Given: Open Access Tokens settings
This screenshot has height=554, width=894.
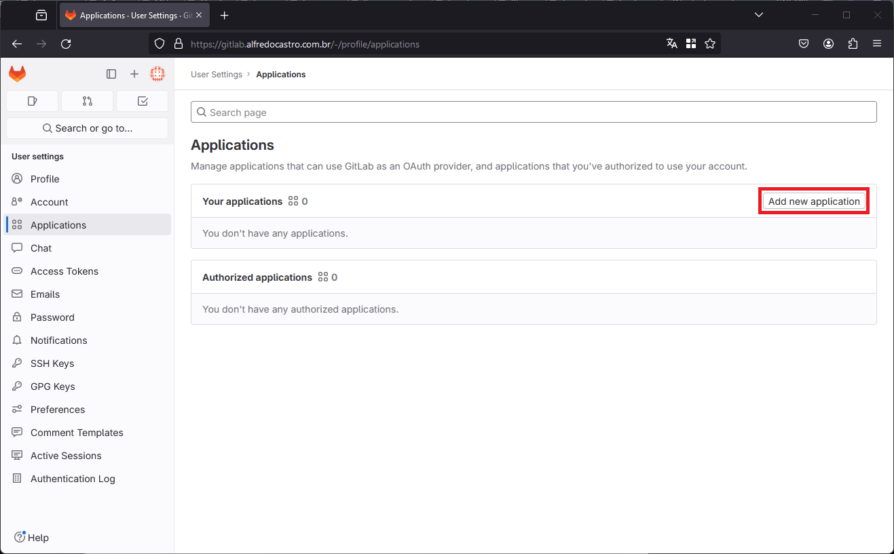Looking at the screenshot, I should [x=88, y=271].
